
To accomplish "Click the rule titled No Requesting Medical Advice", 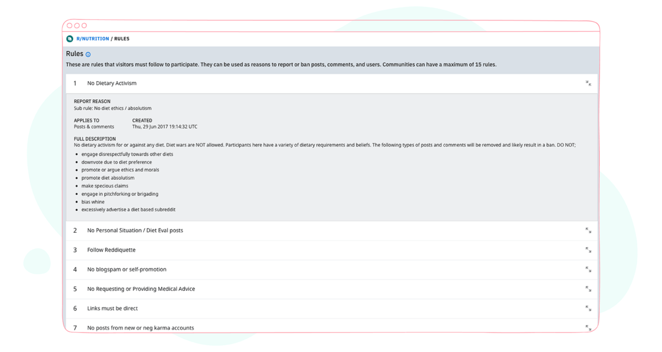I will 141,289.
